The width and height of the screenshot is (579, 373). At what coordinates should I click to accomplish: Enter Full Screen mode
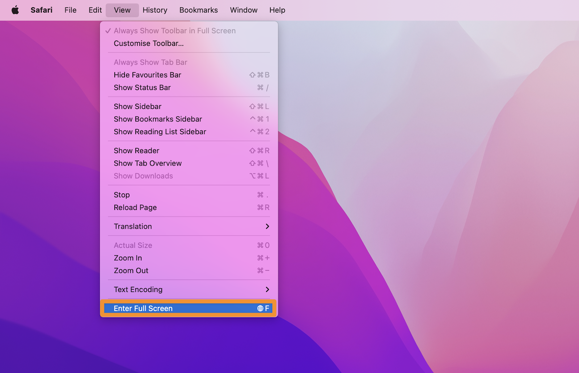143,308
